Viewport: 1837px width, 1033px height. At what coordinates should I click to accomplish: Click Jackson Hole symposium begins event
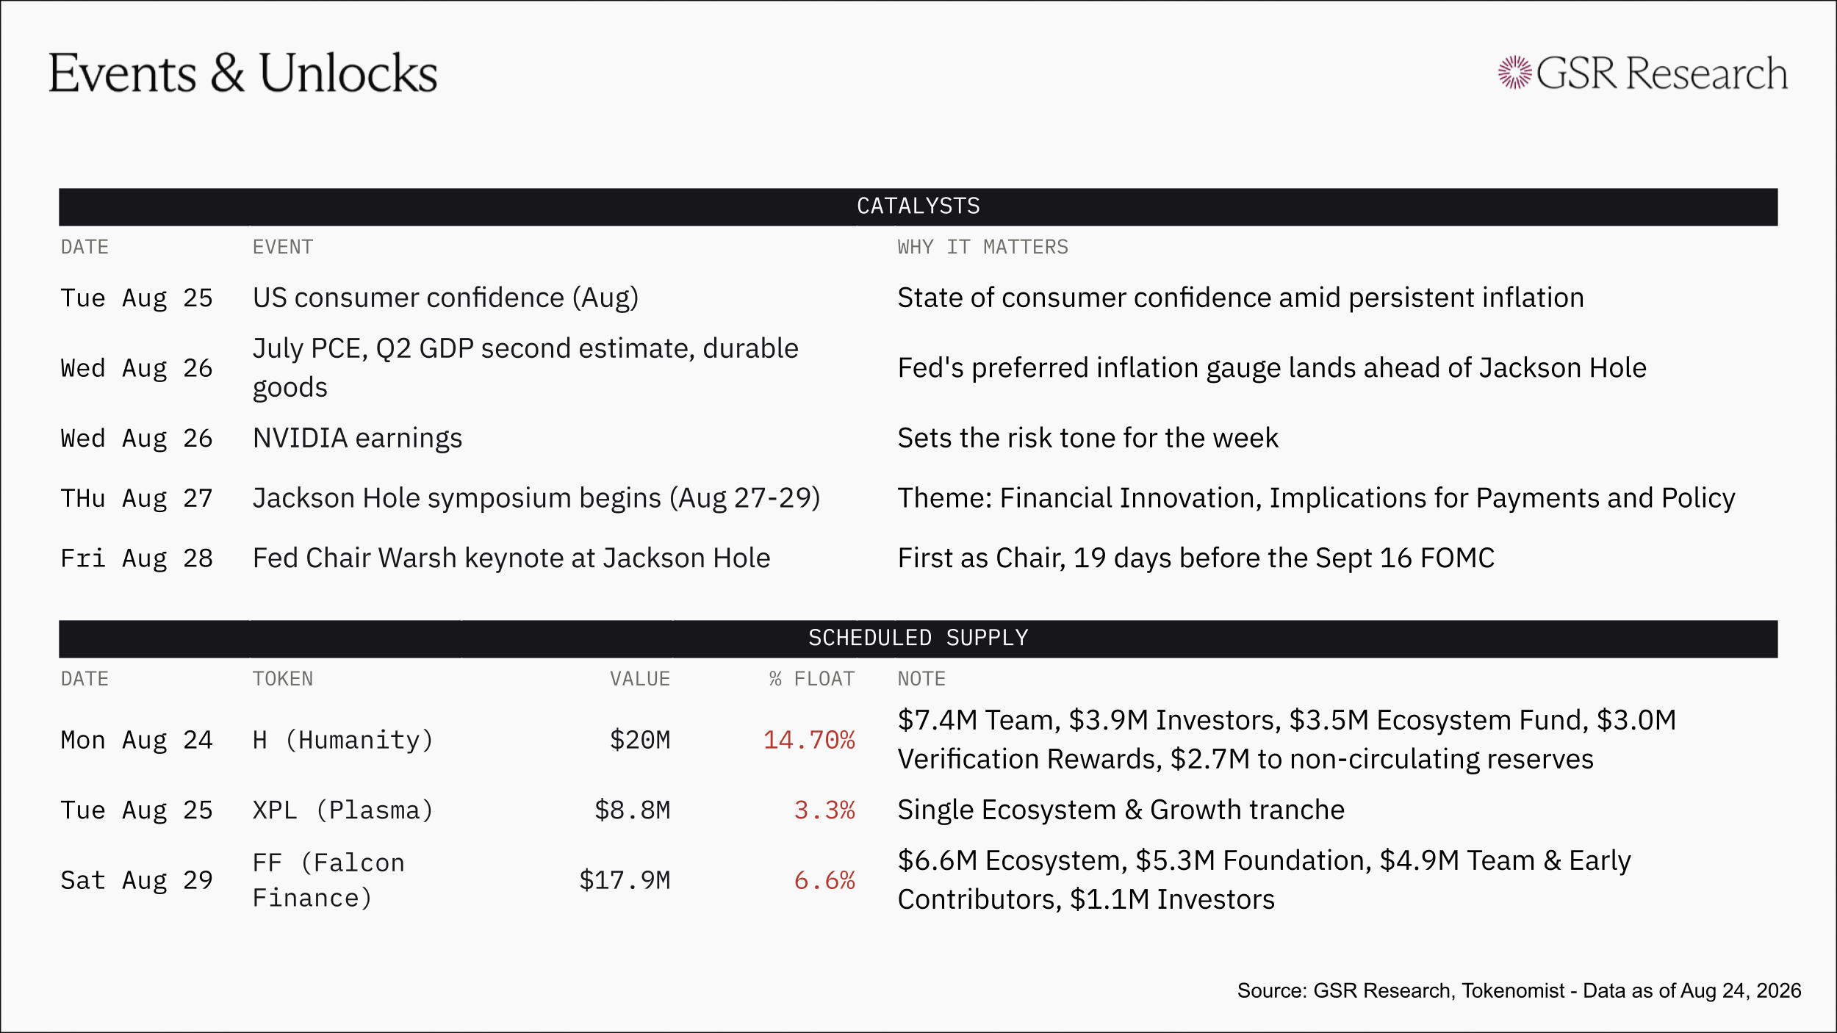pos(536,499)
